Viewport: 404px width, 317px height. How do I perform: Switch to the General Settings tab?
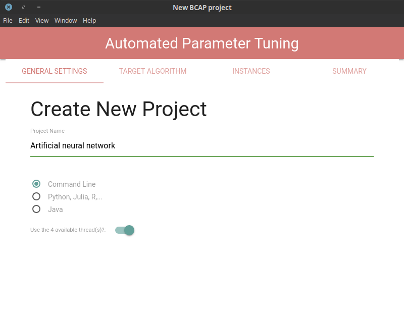[55, 71]
